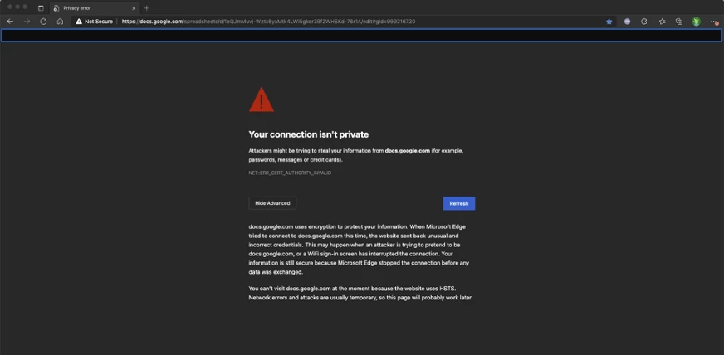Click the paragraph about HSTS
The image size is (724, 355).
point(360,293)
